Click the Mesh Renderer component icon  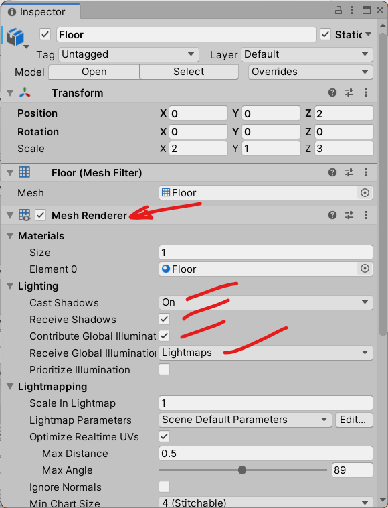pos(25,215)
